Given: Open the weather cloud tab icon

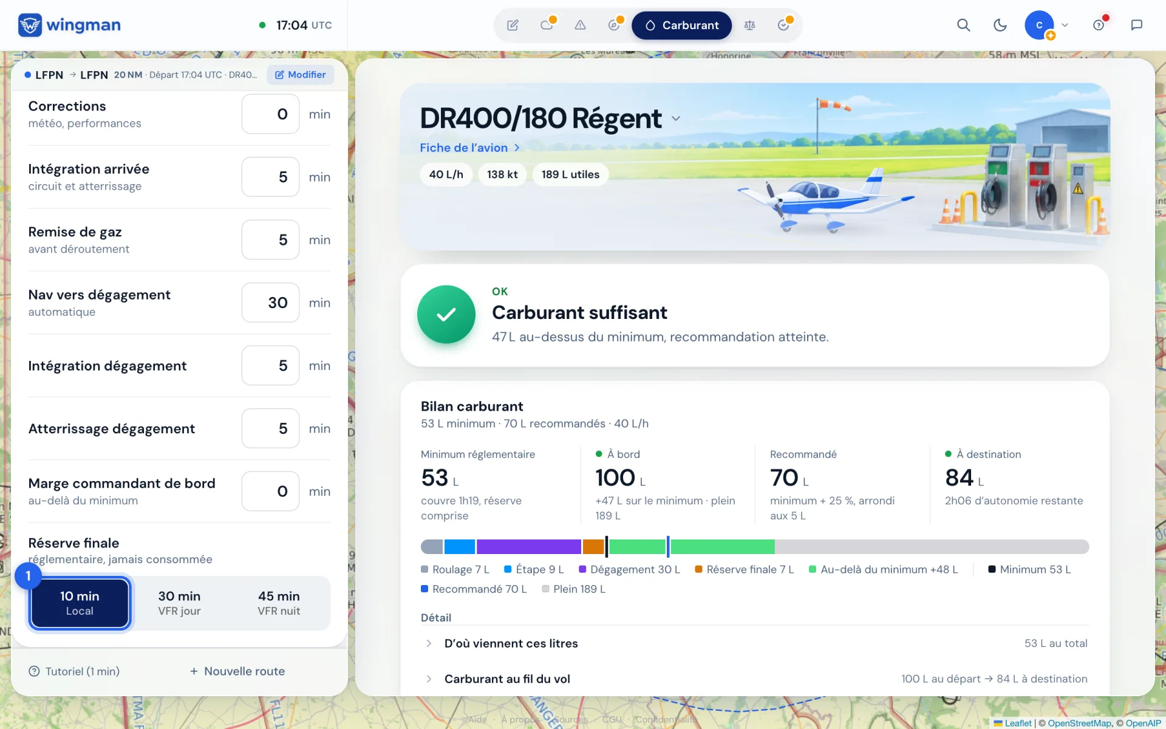Looking at the screenshot, I should tap(547, 25).
